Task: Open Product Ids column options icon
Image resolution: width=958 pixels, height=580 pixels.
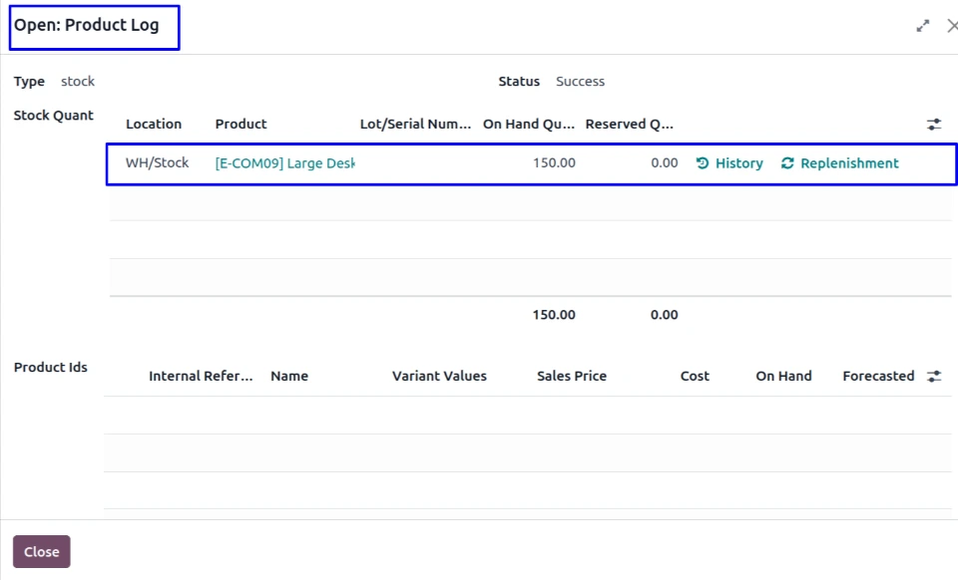Action: pos(934,377)
